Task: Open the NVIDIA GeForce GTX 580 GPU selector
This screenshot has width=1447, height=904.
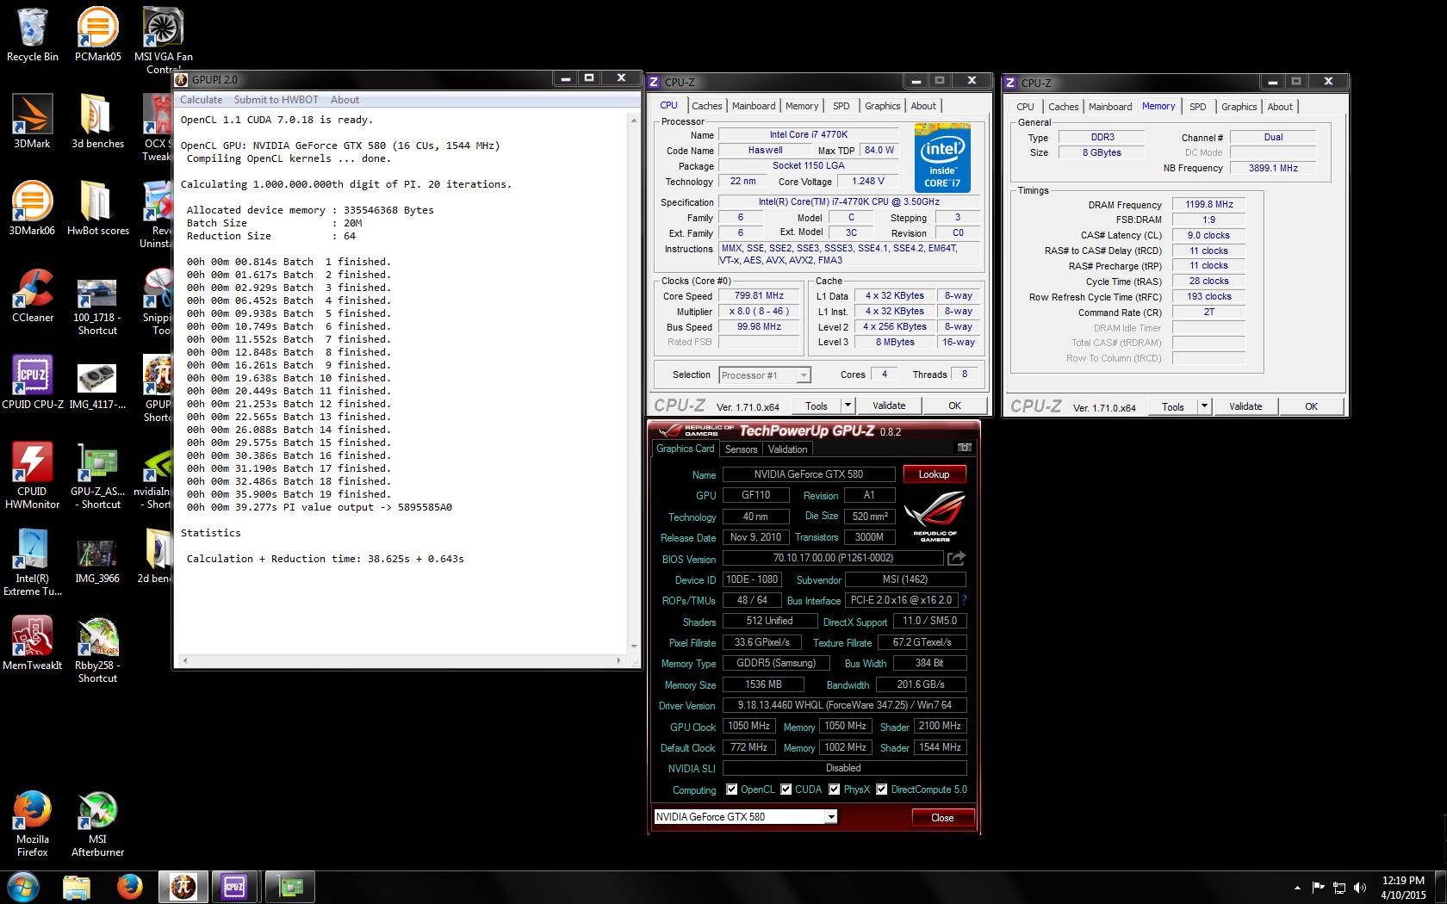Action: click(x=745, y=817)
